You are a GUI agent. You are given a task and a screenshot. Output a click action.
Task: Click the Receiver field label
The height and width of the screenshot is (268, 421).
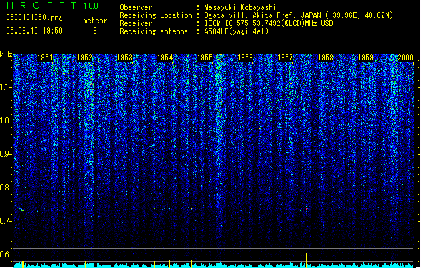point(136,23)
